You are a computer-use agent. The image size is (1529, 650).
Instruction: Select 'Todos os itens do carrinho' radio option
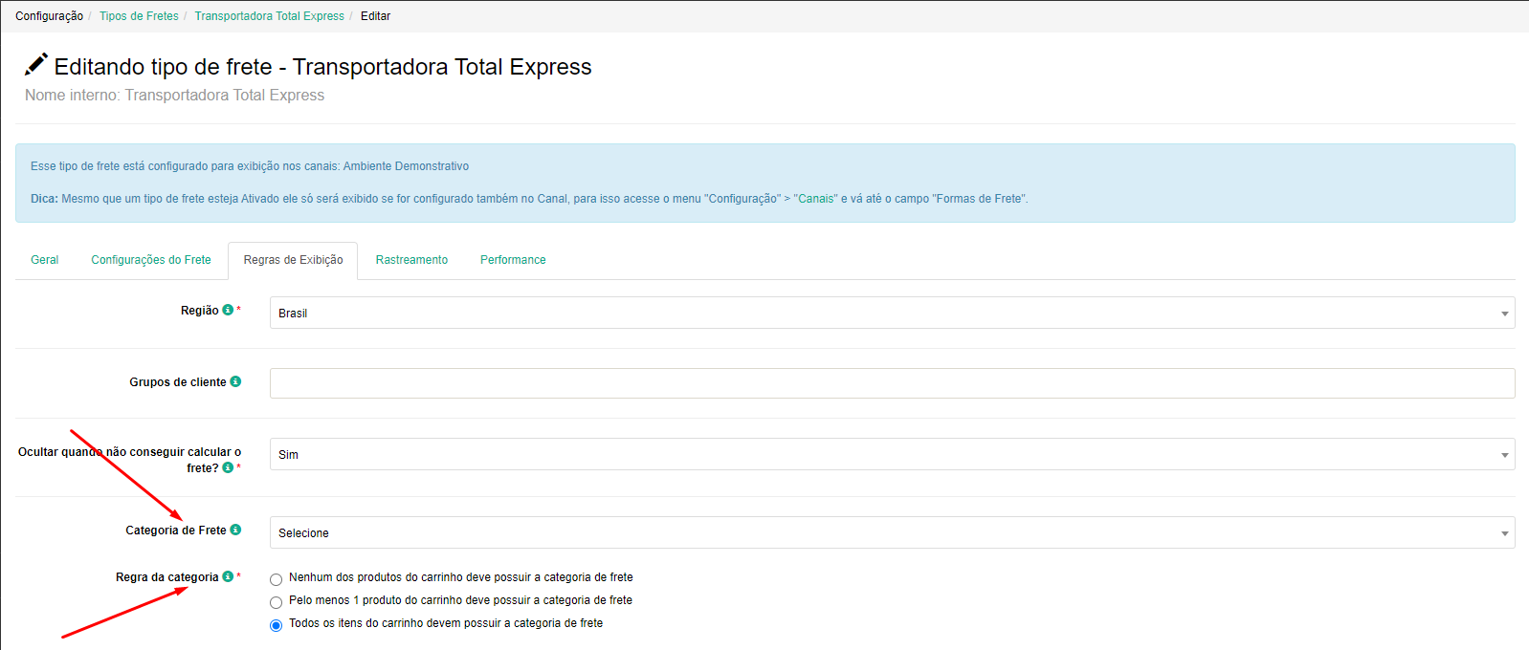[277, 625]
